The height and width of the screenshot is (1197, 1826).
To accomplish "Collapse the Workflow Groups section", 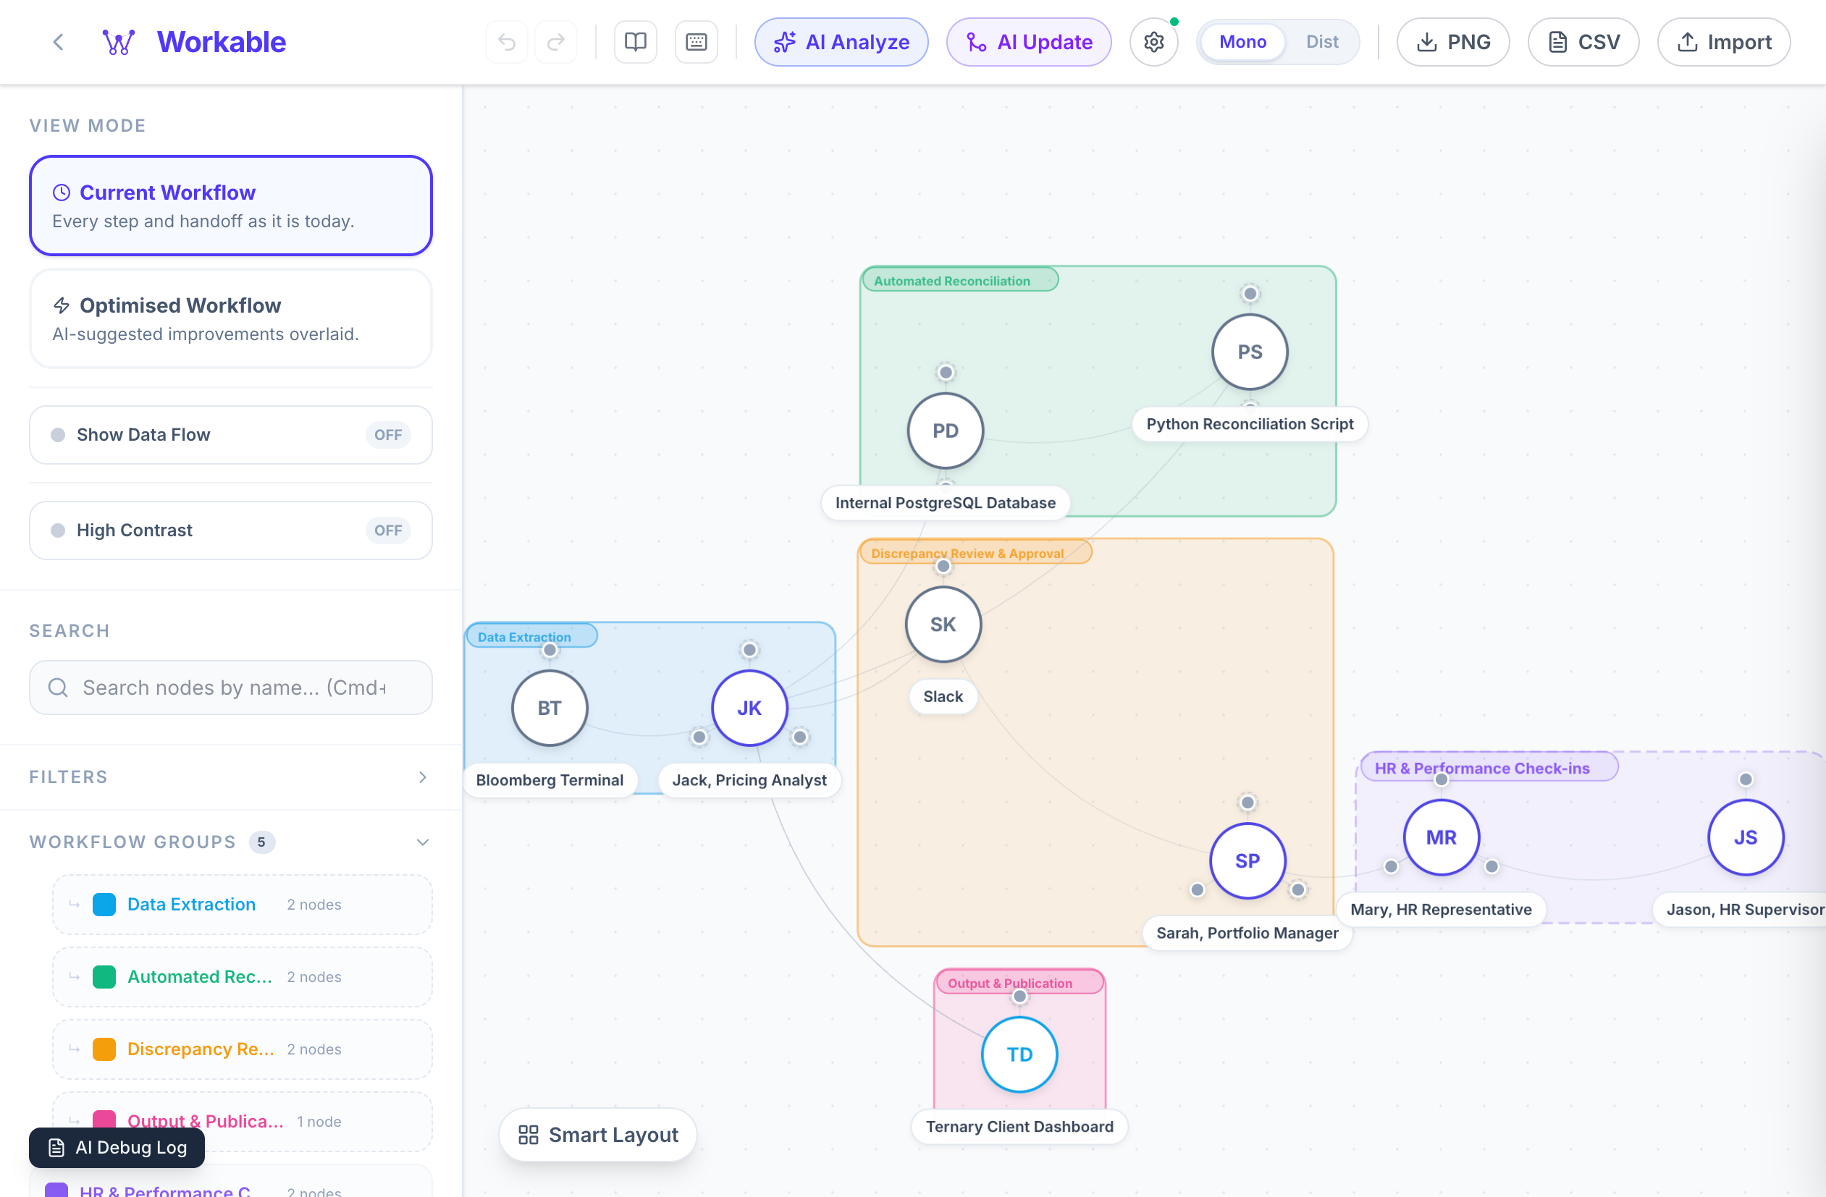I will [423, 842].
